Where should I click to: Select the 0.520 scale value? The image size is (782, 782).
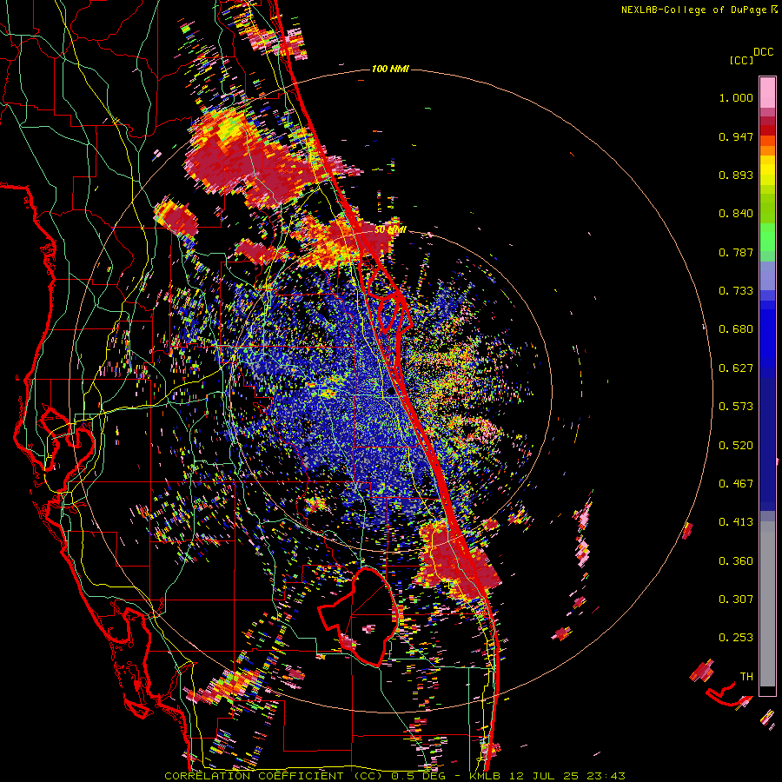(x=736, y=446)
